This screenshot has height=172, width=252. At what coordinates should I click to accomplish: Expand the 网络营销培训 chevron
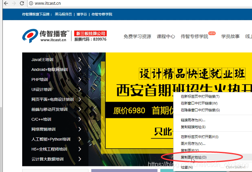point(80,129)
